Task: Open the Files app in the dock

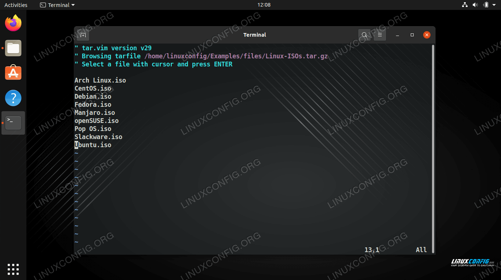Action: pos(13,48)
